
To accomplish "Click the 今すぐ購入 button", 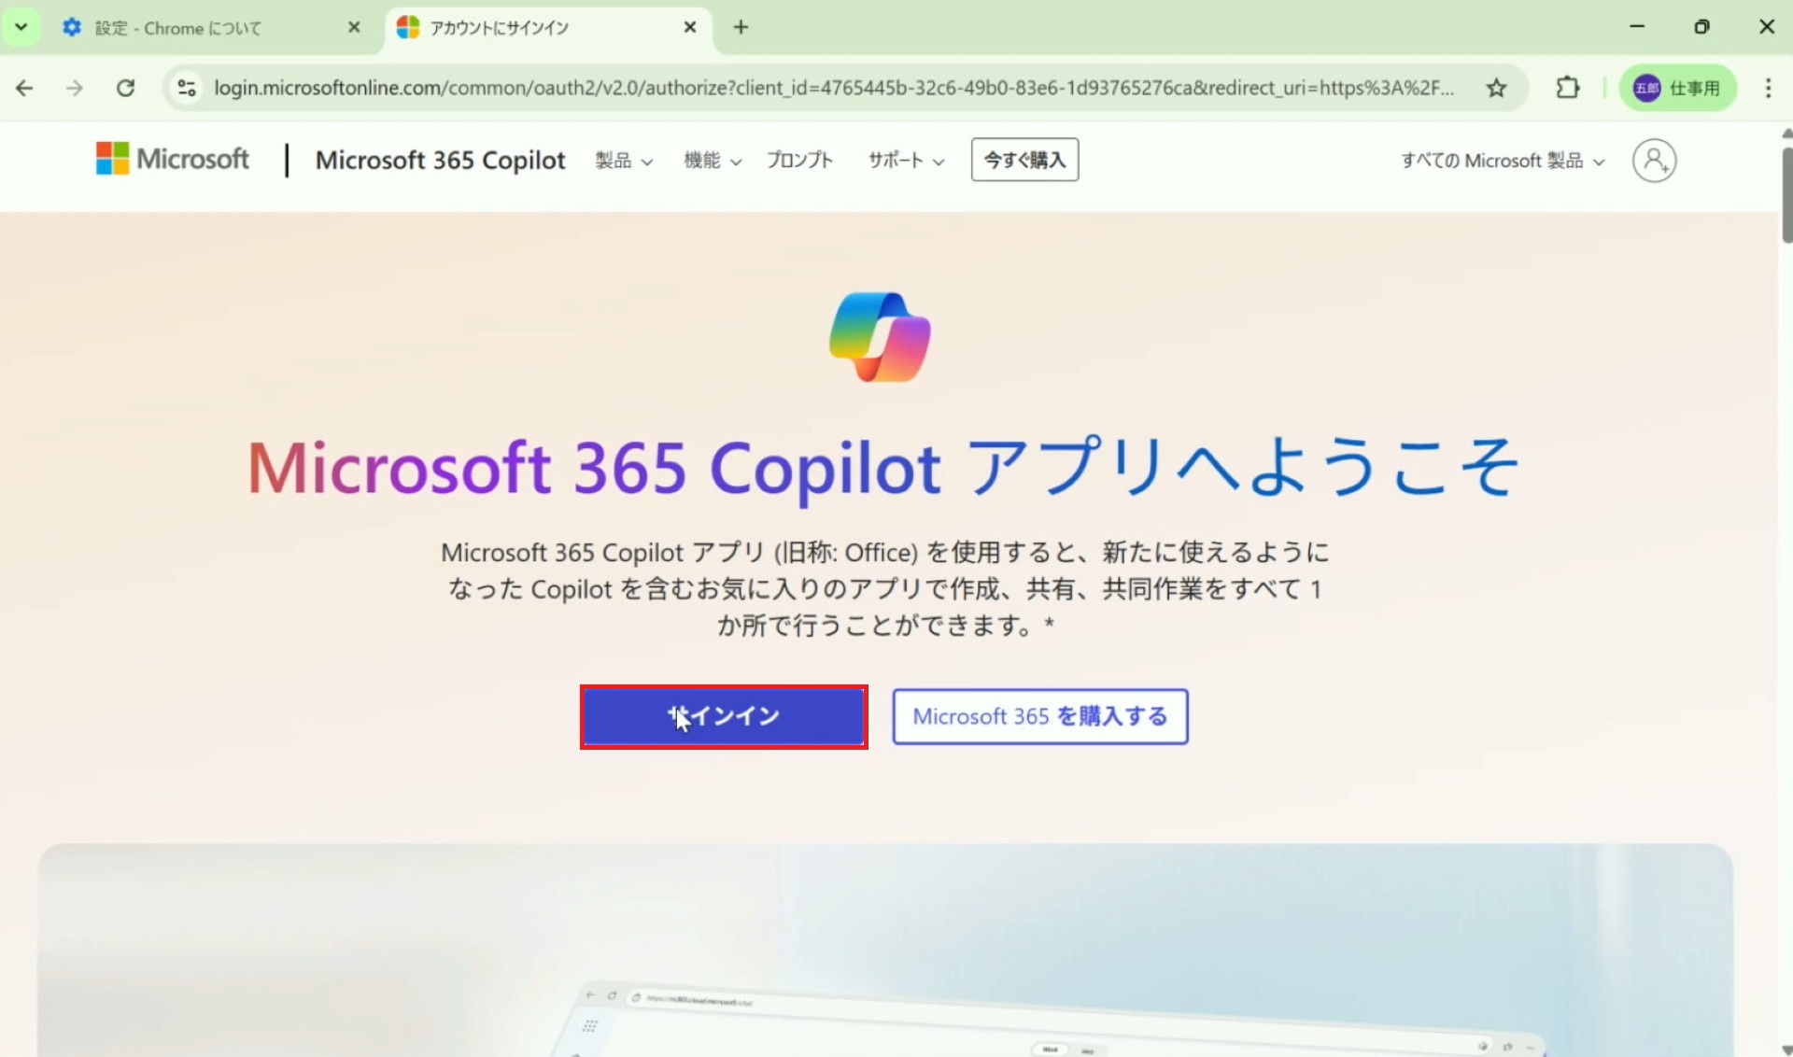I will (1024, 160).
